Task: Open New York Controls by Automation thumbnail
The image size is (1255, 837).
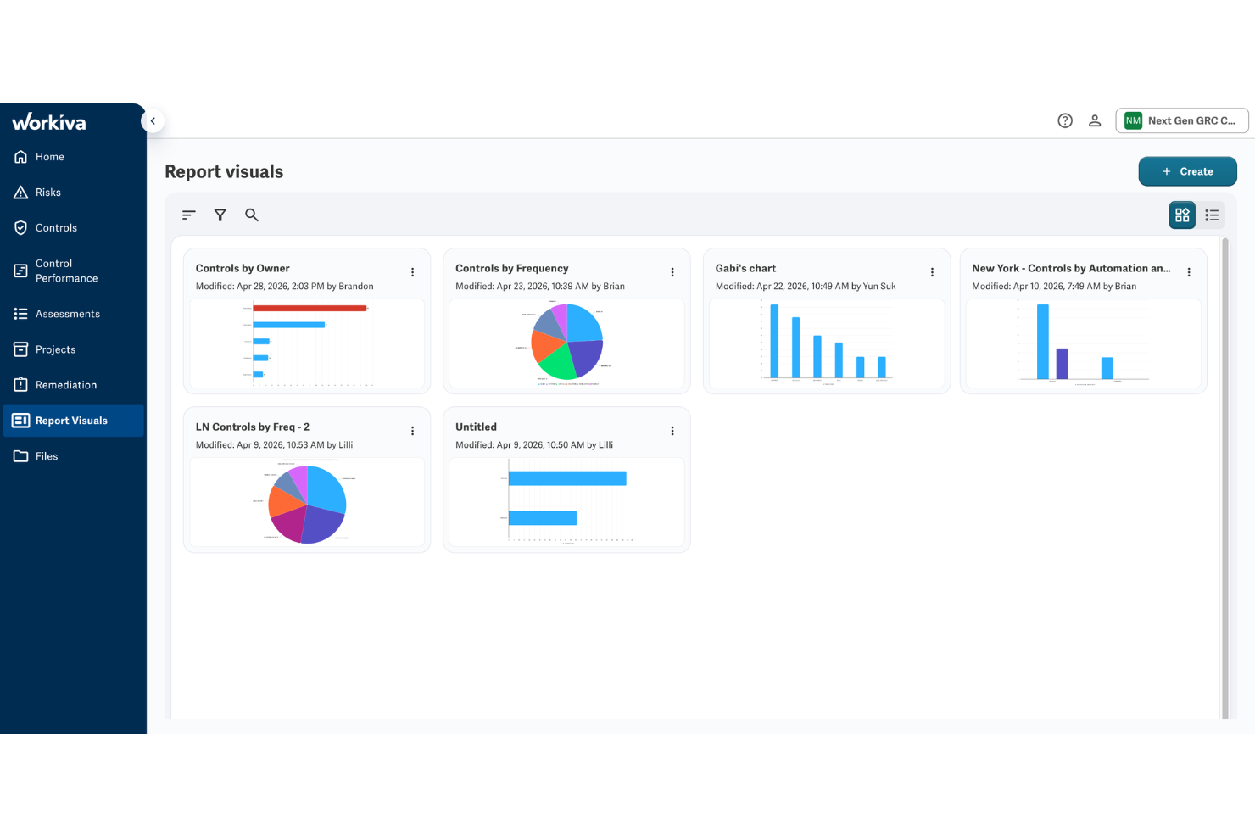Action: 1084,343
